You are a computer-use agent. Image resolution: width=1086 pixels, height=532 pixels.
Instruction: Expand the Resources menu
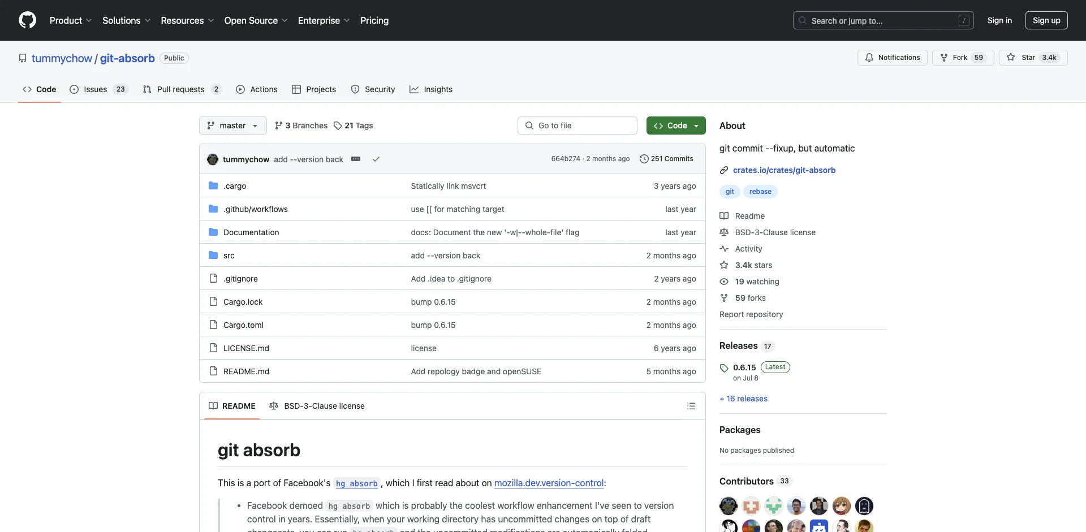pos(187,20)
